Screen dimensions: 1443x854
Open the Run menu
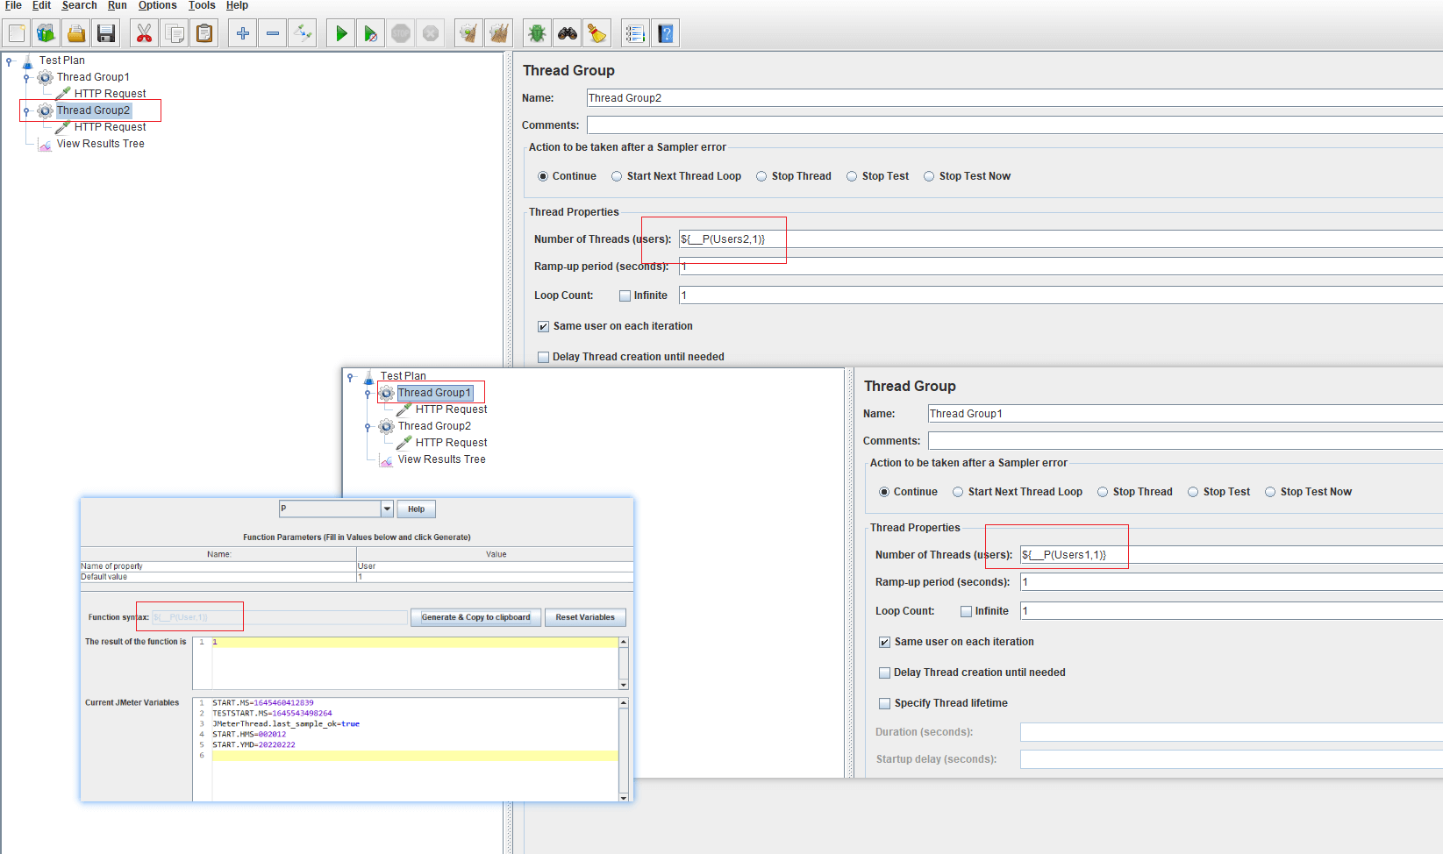point(118,5)
